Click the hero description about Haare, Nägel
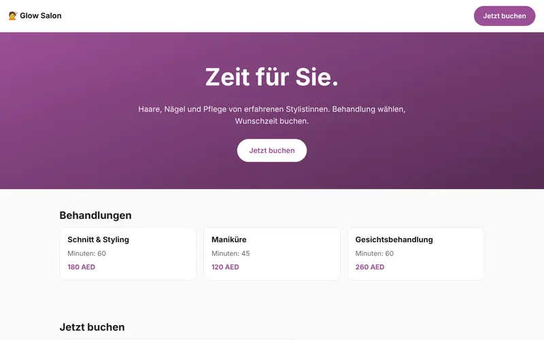 tap(271, 115)
